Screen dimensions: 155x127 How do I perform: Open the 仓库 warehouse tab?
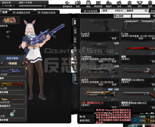(5, 12)
